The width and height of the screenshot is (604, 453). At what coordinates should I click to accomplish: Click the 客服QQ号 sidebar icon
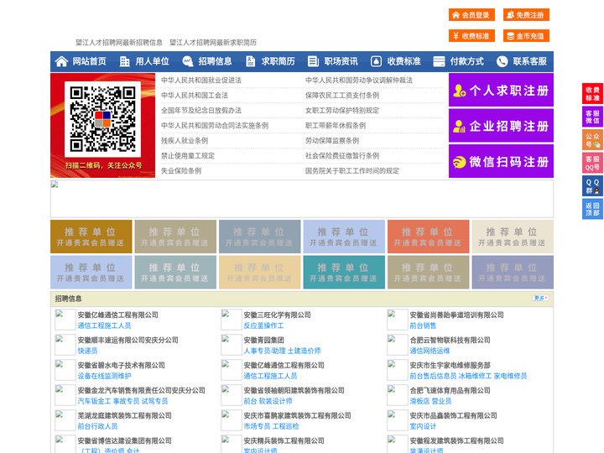pyautogui.click(x=592, y=163)
